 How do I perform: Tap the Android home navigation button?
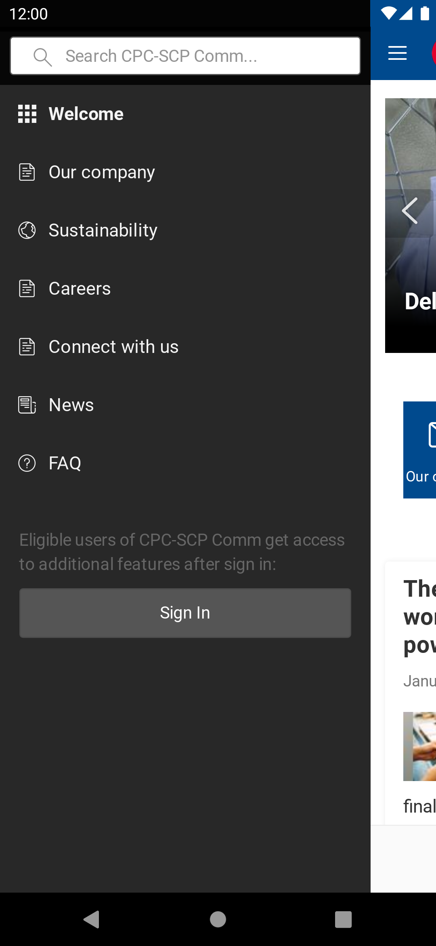click(218, 919)
